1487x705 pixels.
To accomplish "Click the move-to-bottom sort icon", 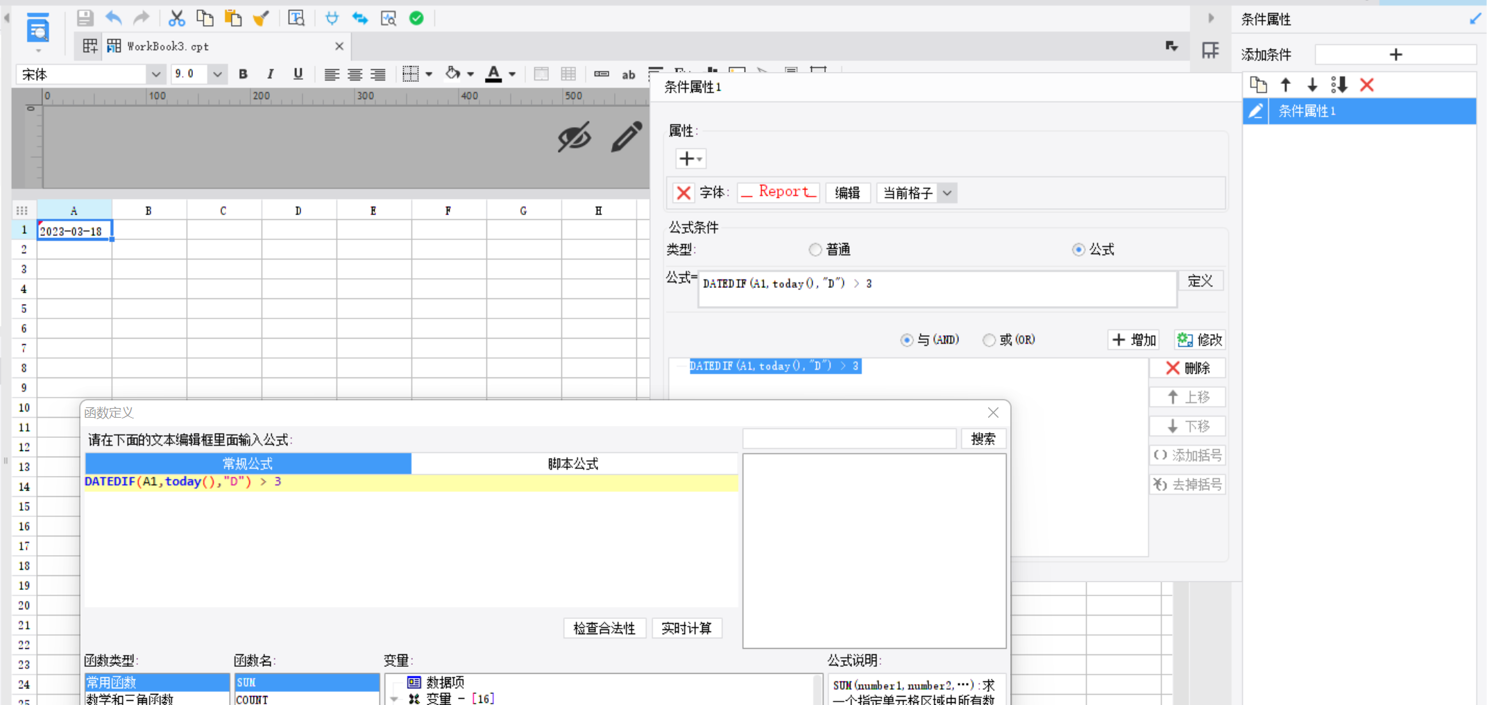I will point(1339,85).
